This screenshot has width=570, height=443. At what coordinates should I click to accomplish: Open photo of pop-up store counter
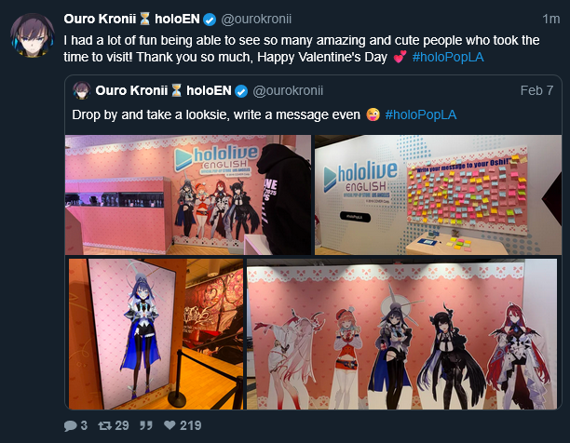188,195
